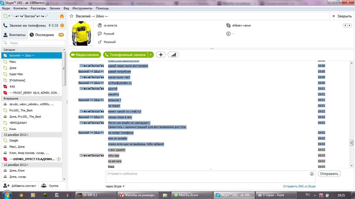Add Василий → 2duo to favorites star

tap(71, 16)
